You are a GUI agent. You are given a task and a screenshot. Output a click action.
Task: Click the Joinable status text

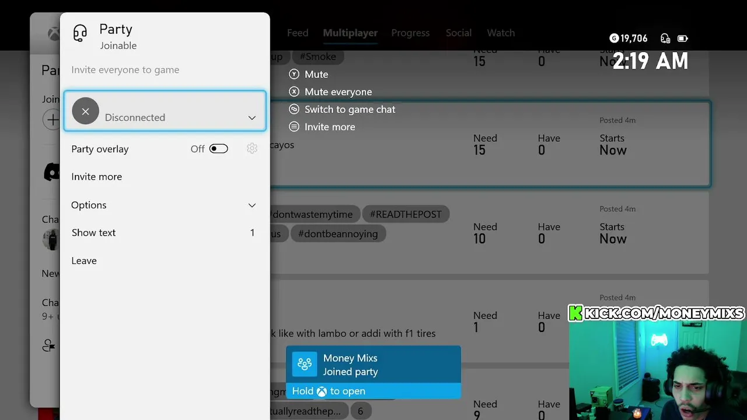(x=118, y=45)
